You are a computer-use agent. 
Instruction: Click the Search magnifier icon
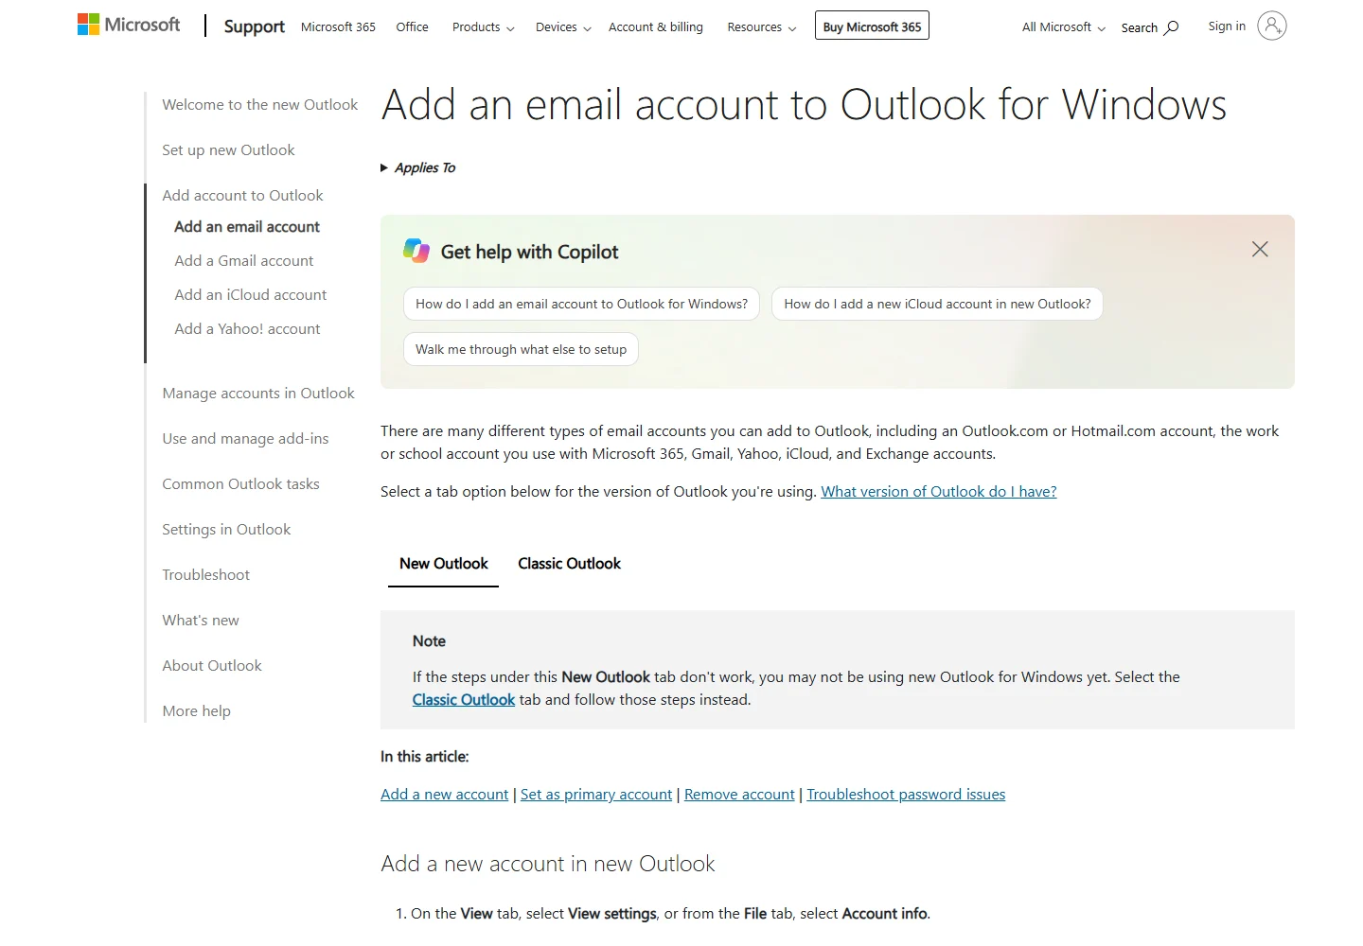pos(1172,27)
